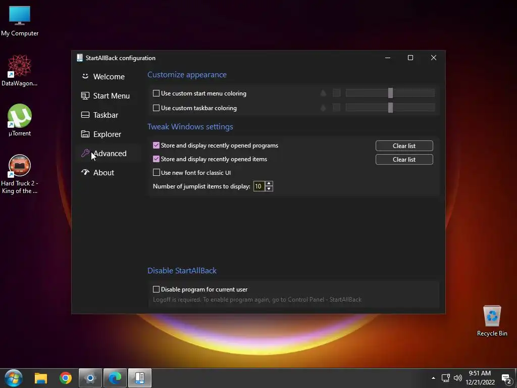Click the StartAllBack title bar icon
Viewport: 517px width, 388px height.
coord(79,58)
